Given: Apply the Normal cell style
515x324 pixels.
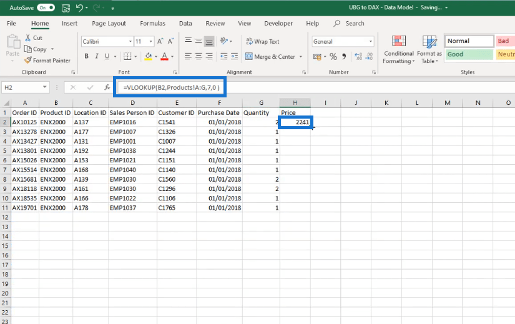Looking at the screenshot, I should (469, 41).
